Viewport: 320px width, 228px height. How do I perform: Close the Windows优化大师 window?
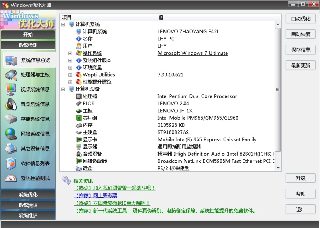(x=314, y=4)
